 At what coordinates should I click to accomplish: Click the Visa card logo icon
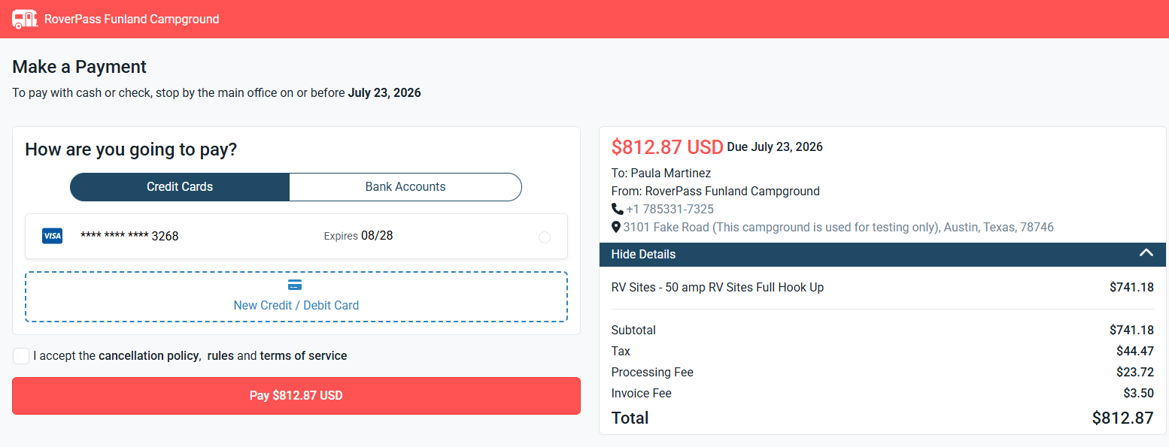click(x=52, y=236)
